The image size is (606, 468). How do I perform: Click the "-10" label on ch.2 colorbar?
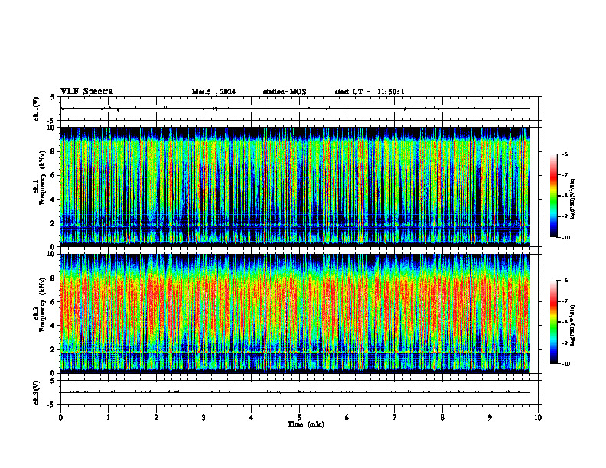(x=566, y=364)
